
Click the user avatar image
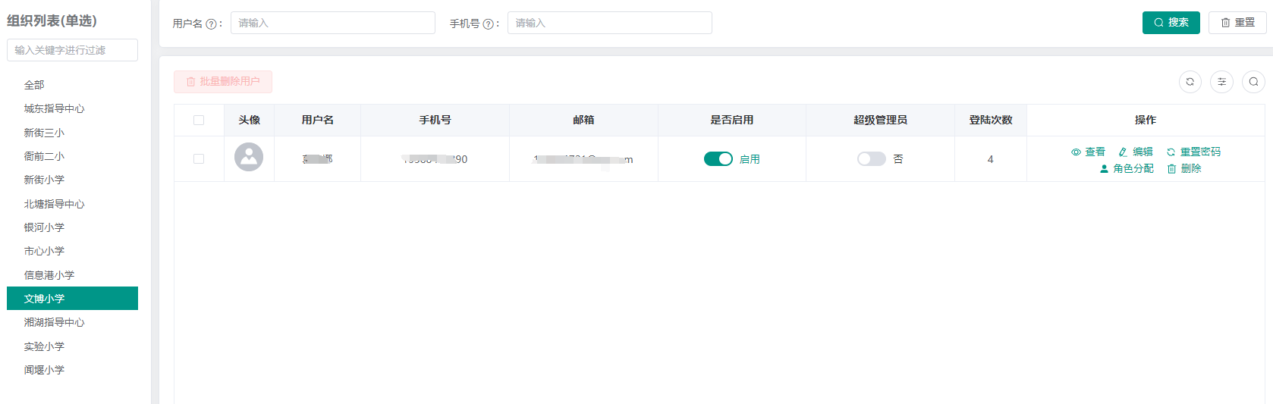[x=249, y=157]
